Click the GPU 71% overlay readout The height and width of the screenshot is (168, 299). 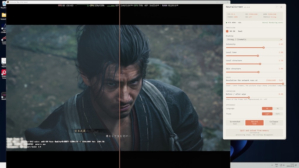pos(138,6)
